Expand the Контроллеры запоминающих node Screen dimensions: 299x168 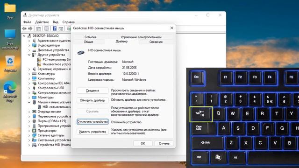point(29,93)
